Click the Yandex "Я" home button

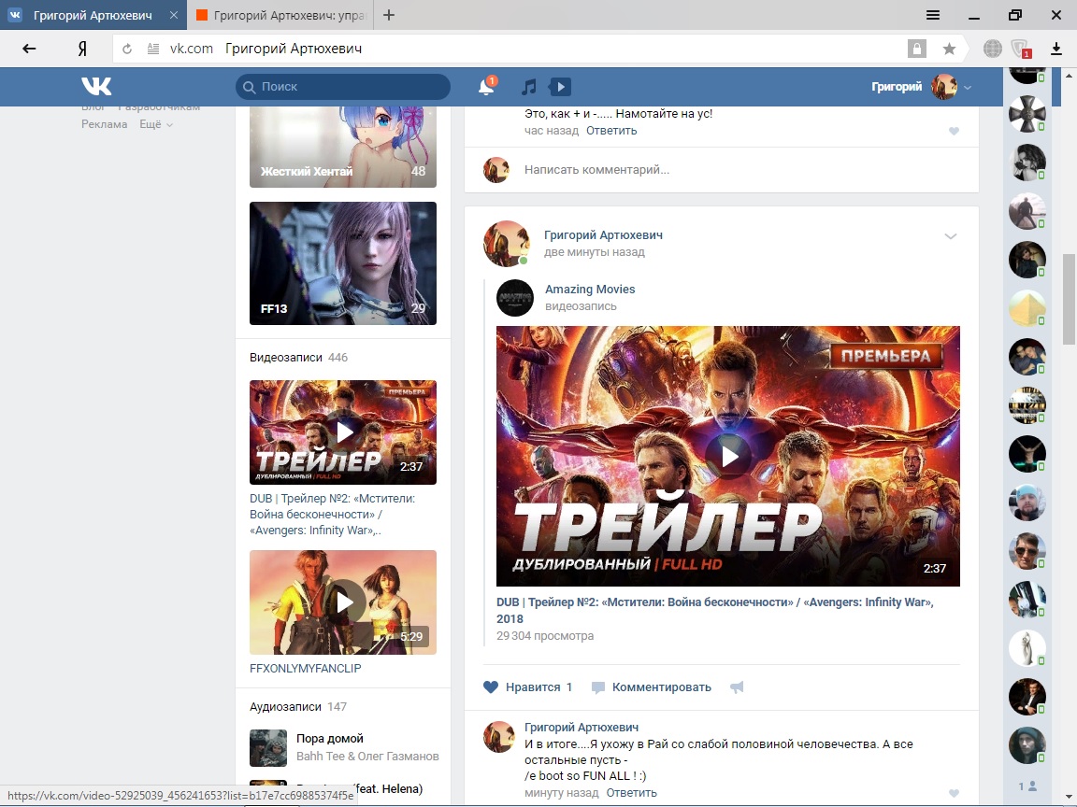coord(82,49)
